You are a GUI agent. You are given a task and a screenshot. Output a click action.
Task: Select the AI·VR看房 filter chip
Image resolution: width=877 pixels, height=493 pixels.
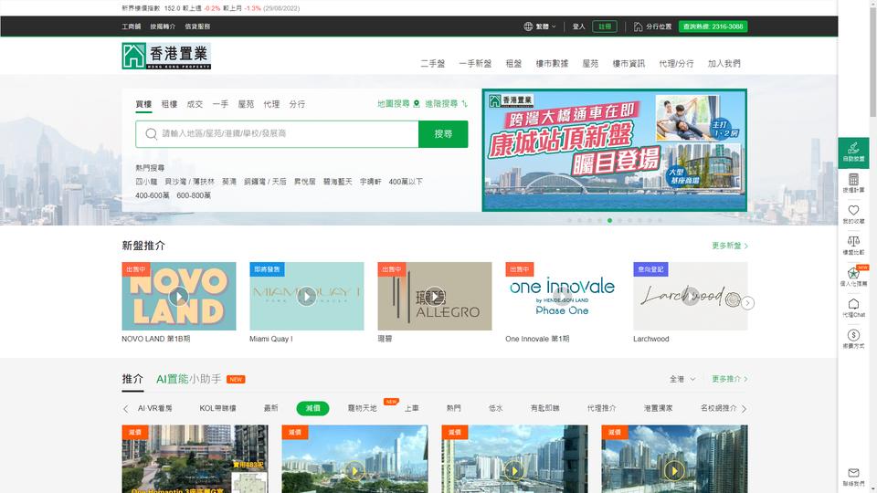[155, 409]
